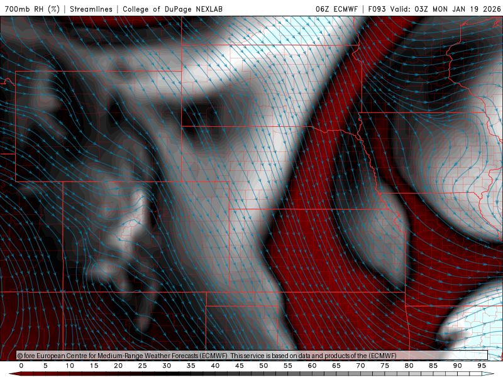Select 'Valid: 03Z MON JAN 19 2026' text
This screenshot has height=377, width=503.
click(445, 9)
